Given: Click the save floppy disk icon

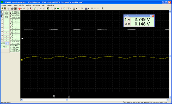Looking at the screenshot, I should coord(5,9).
